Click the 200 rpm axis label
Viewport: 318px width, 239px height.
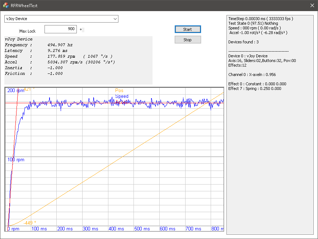(x=16, y=91)
